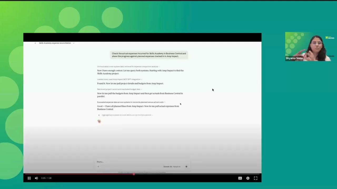Click text 'Found it. Now let me pull project details'

point(130,83)
